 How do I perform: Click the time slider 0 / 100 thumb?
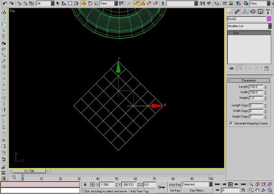[29, 171]
